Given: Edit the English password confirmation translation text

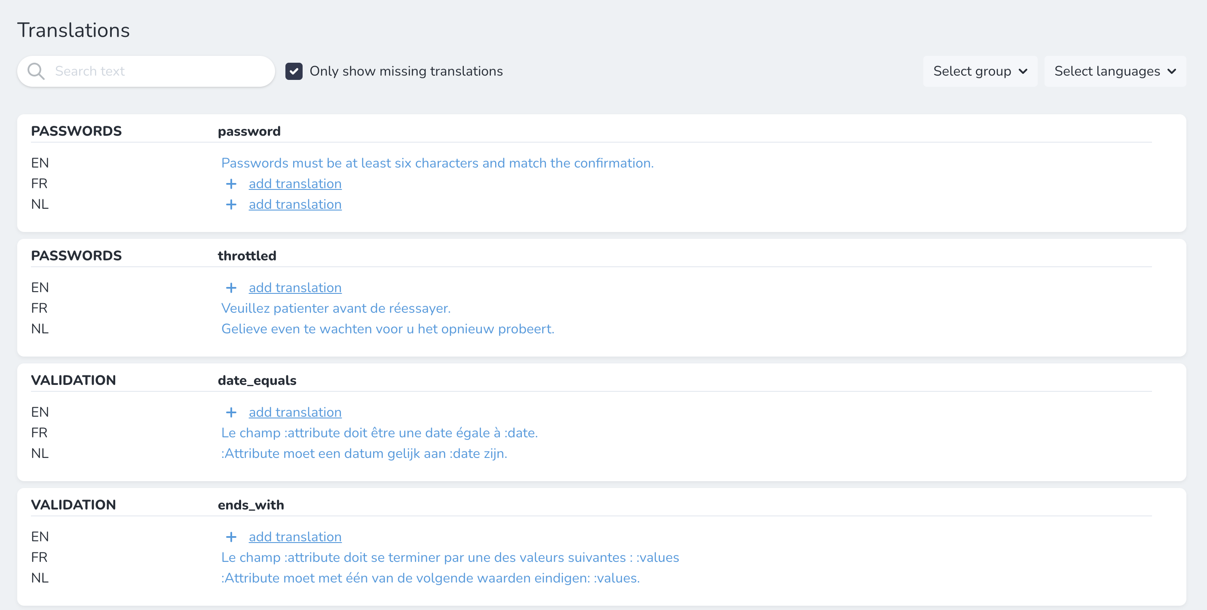Looking at the screenshot, I should 437,163.
